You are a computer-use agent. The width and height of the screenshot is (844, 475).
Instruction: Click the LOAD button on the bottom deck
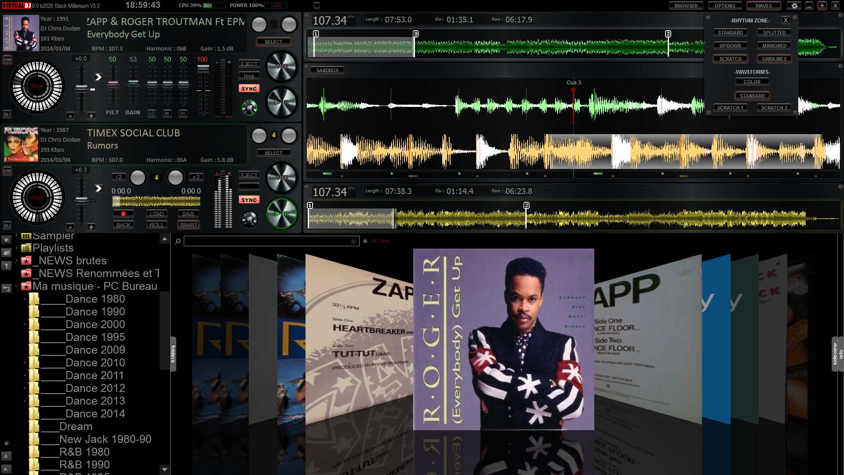click(x=156, y=214)
